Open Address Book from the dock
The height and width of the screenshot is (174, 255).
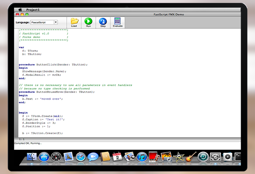pos(105,157)
